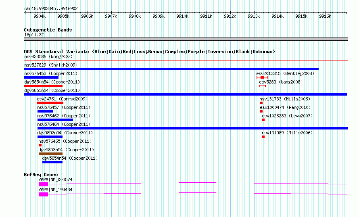Select the esv1026283 (Levy2007) red marker

tap(263, 120)
